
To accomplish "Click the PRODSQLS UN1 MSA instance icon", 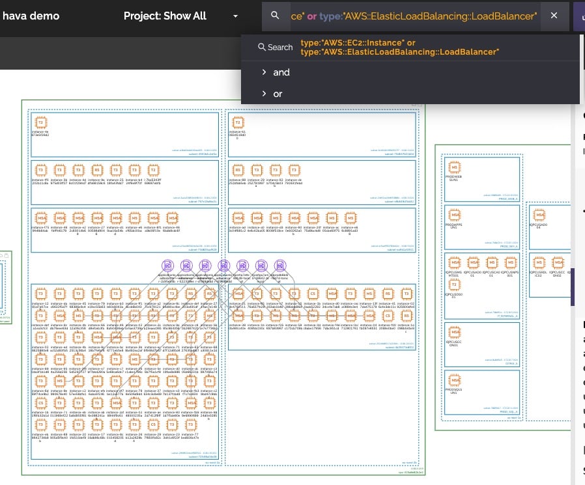I will (x=453, y=378).
